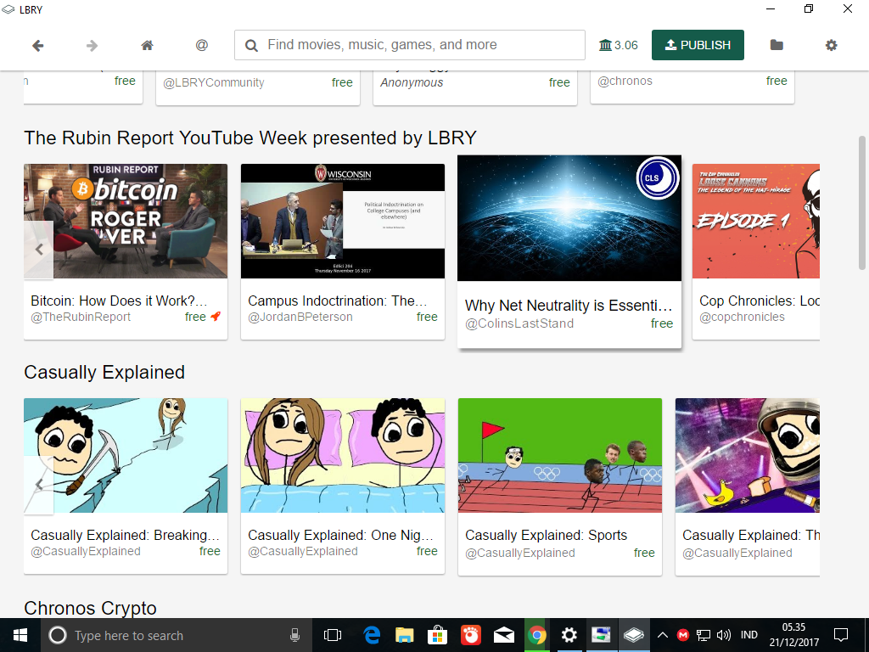The width and height of the screenshot is (869, 652).
Task: Open title Campus Indoctrination: The…
Action: (337, 301)
